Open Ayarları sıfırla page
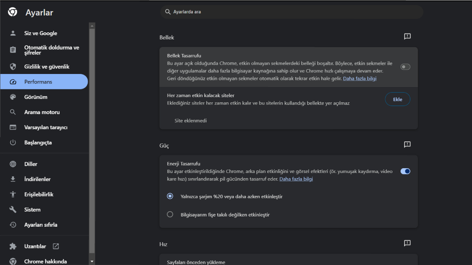 coord(44,225)
